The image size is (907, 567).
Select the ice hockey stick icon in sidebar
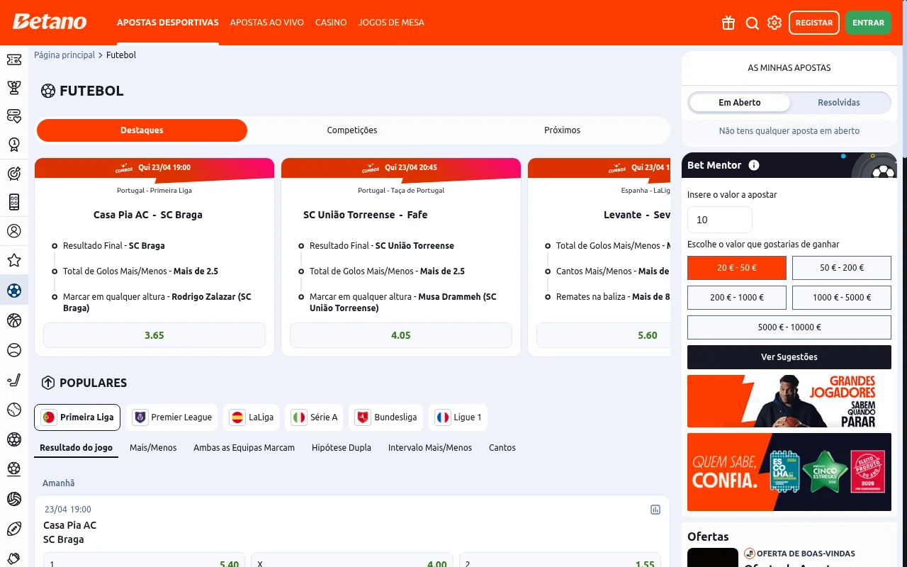pos(14,380)
